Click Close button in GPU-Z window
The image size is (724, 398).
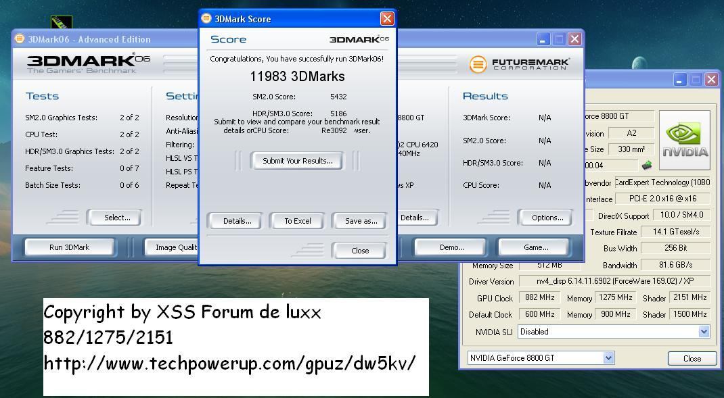coord(692,358)
